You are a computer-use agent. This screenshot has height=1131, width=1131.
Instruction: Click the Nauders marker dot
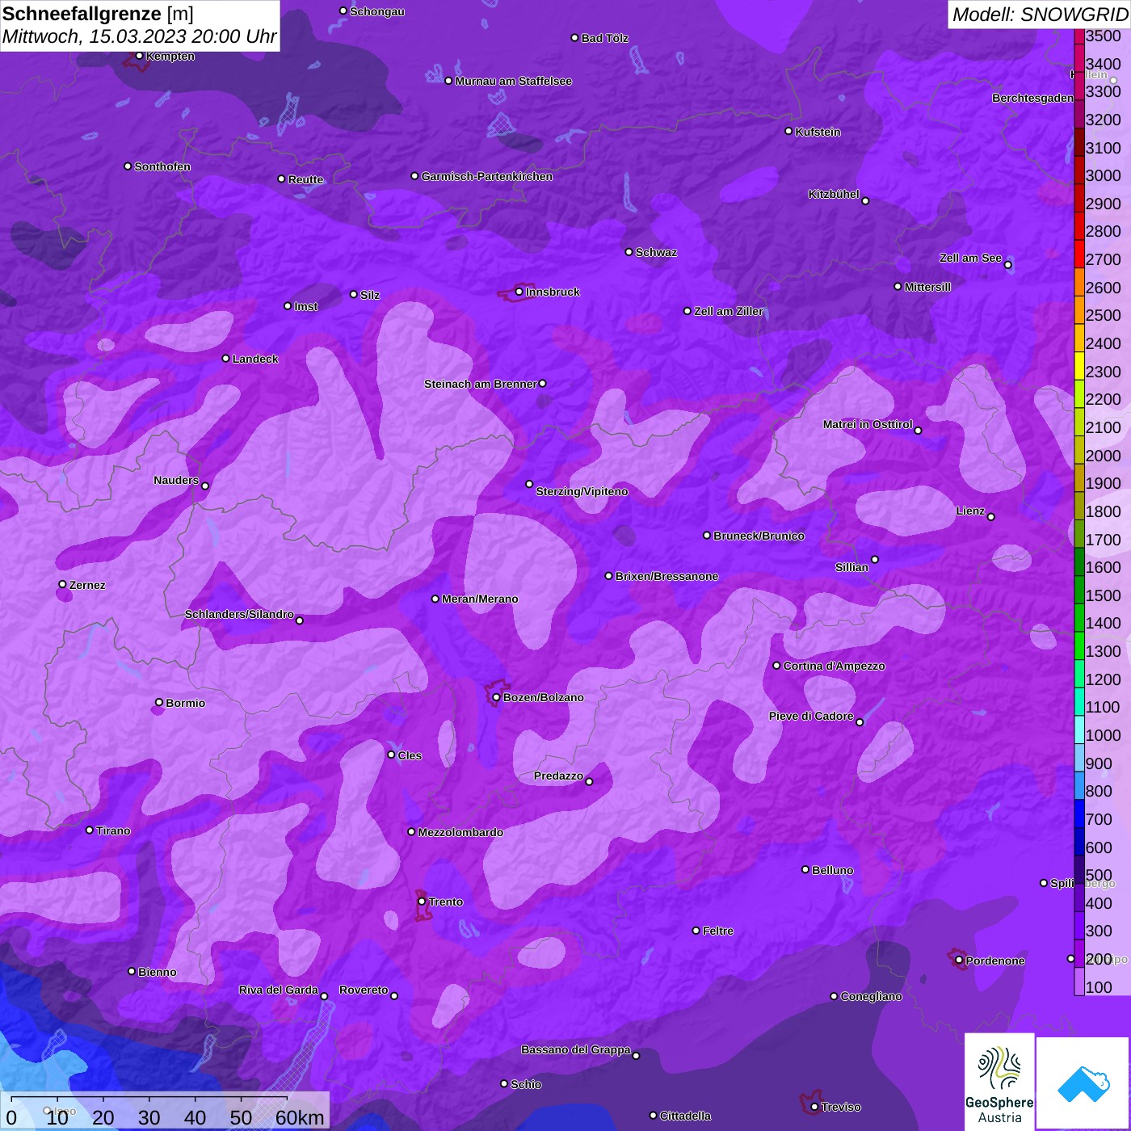(205, 486)
